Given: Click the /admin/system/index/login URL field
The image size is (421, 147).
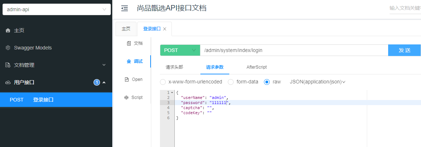Looking at the screenshot, I should point(294,50).
